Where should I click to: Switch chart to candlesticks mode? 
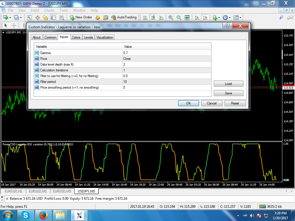click(153, 18)
